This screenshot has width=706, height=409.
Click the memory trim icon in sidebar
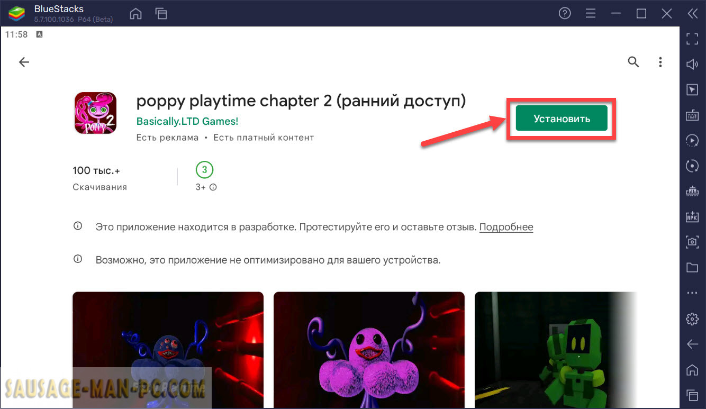click(692, 191)
